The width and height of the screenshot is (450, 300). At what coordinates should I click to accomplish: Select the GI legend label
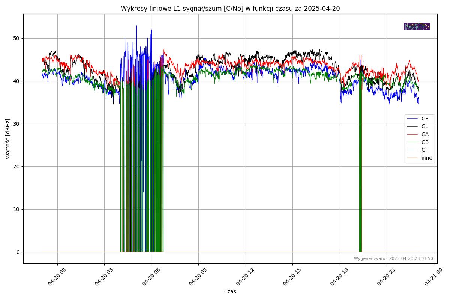pos(424,150)
